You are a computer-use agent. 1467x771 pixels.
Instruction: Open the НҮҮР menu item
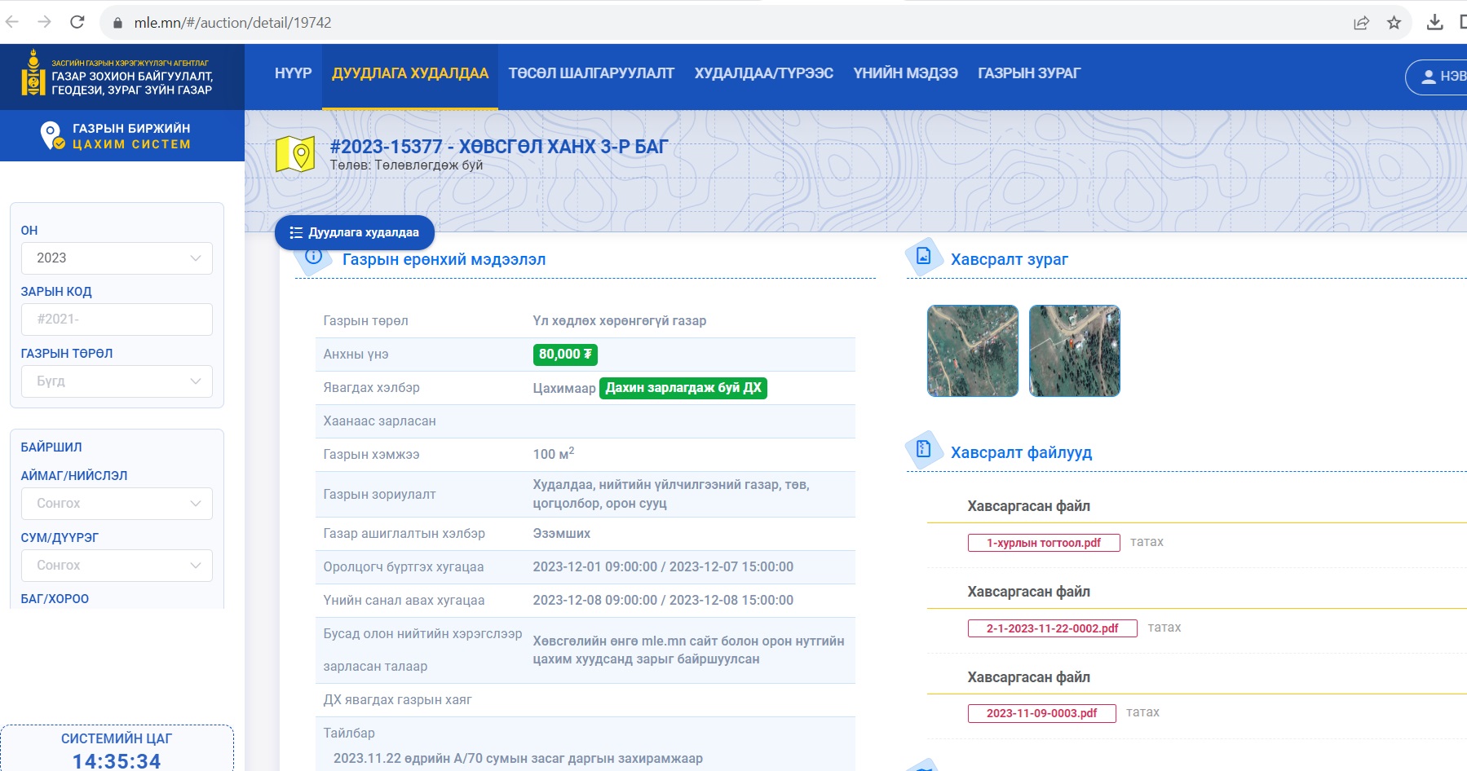click(293, 73)
